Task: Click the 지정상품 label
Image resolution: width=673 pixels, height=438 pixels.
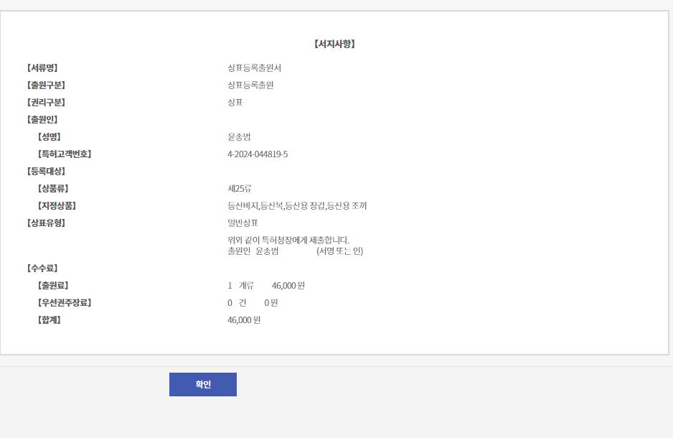Action: pyautogui.click(x=57, y=205)
